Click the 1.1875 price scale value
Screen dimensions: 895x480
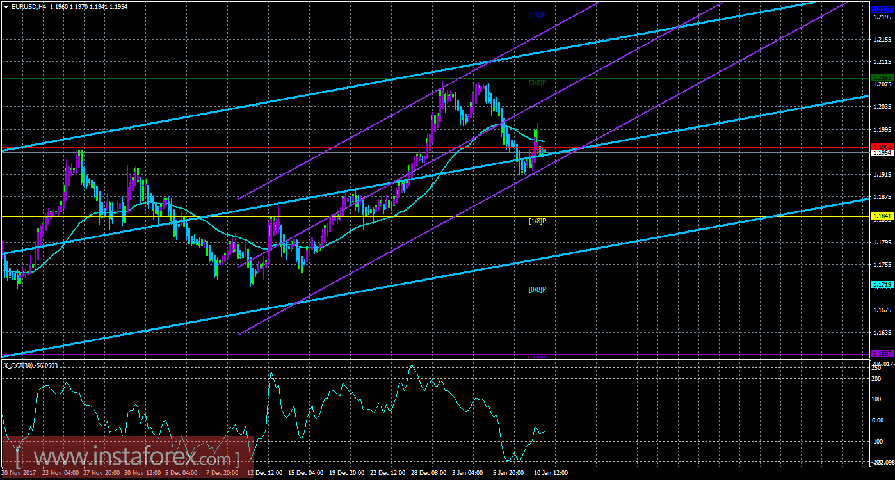coord(882,197)
